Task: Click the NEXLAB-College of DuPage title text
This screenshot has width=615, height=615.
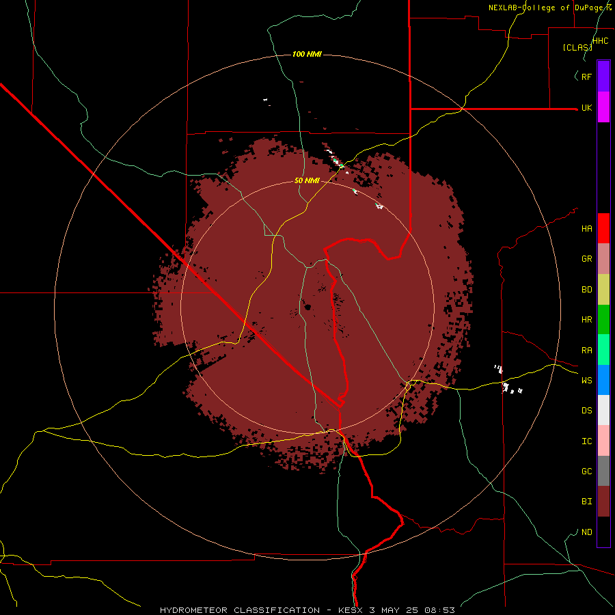Action: (x=547, y=8)
